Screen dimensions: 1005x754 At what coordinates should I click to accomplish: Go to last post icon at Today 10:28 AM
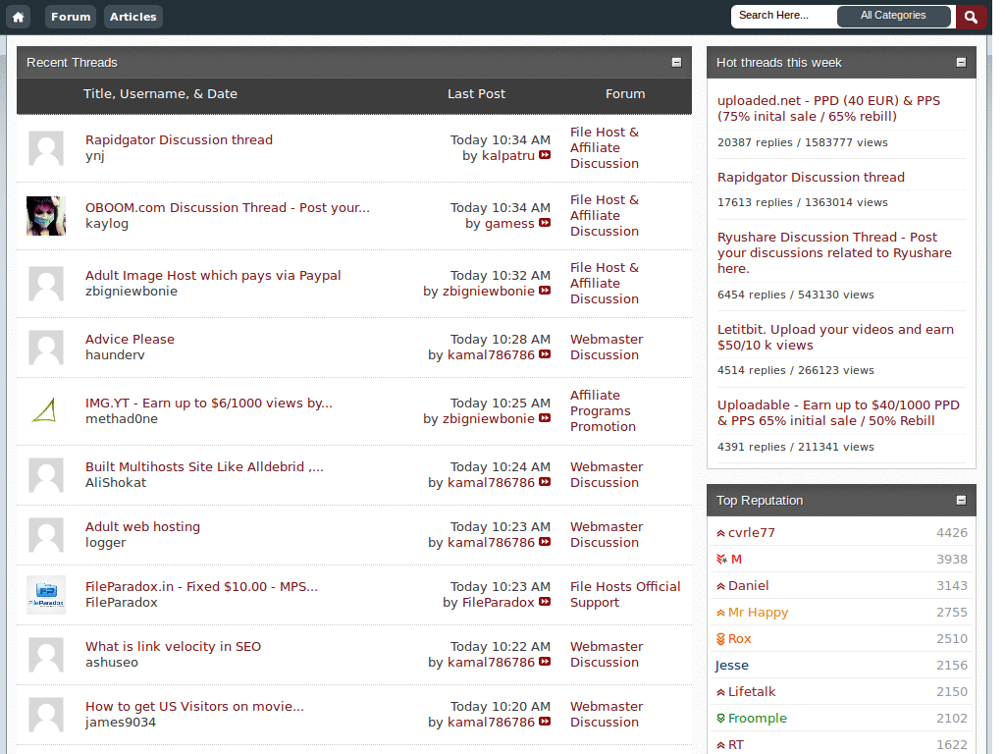(x=545, y=354)
